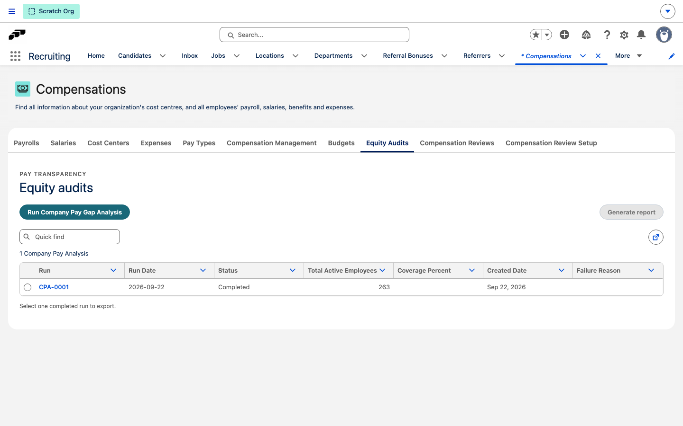The width and height of the screenshot is (683, 426).
Task: Switch to the Salaries tab
Action: pyautogui.click(x=63, y=143)
